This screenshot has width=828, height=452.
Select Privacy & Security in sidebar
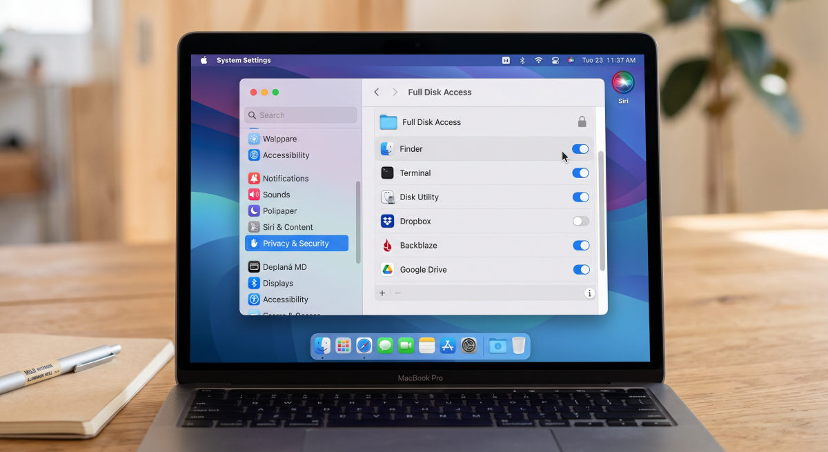coord(297,244)
